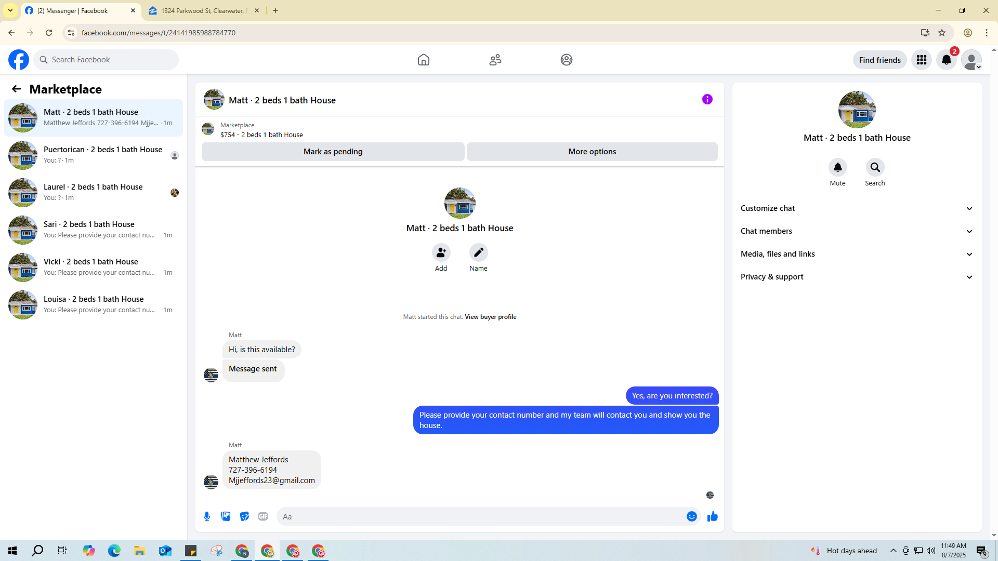Viewport: 998px width, 561px height.
Task: Send a thumbs-up like
Action: coord(713,516)
